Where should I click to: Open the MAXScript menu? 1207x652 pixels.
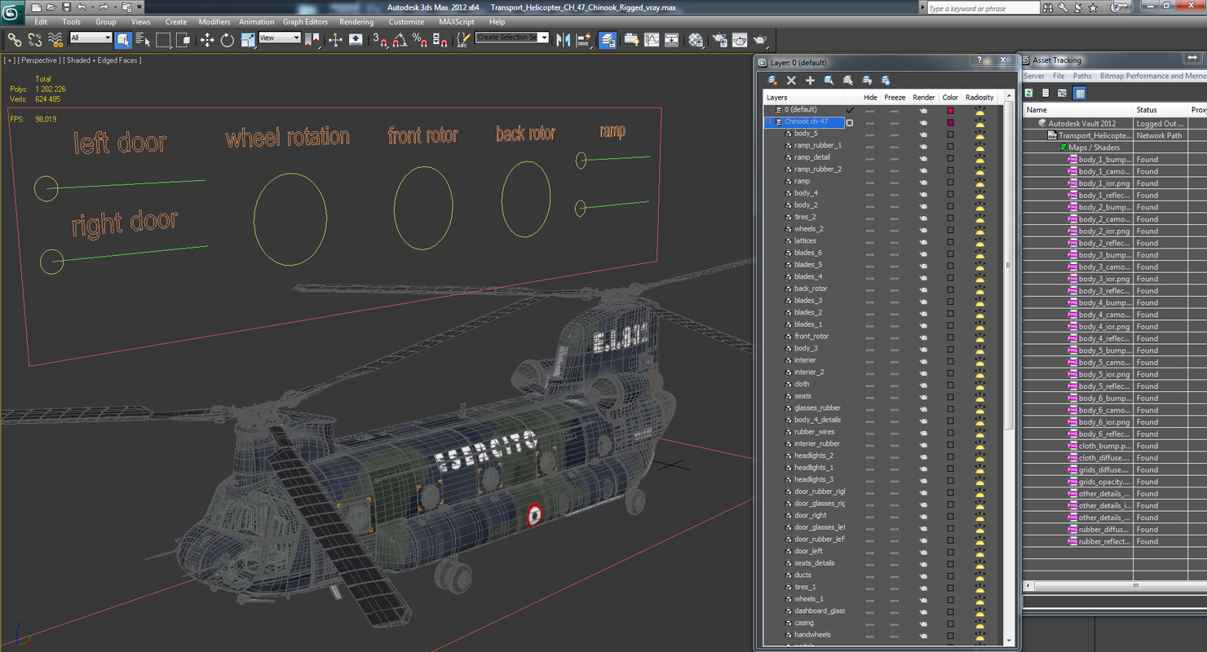coord(456,22)
